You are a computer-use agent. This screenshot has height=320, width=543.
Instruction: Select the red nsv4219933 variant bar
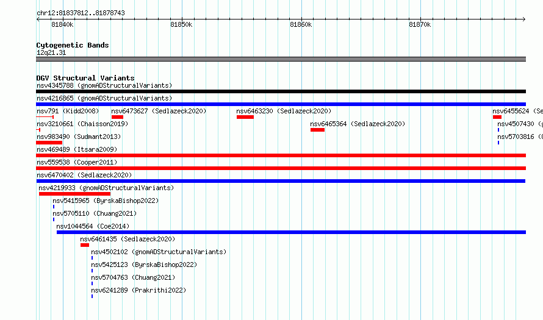pos(75,194)
